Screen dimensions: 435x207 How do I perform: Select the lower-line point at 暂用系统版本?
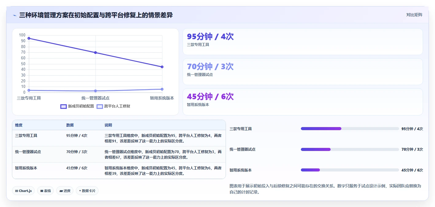[162, 89]
